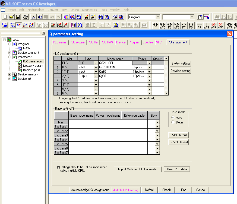Click the Read PLC data button
Viewport: 237px width, 204px height.
pos(177,169)
